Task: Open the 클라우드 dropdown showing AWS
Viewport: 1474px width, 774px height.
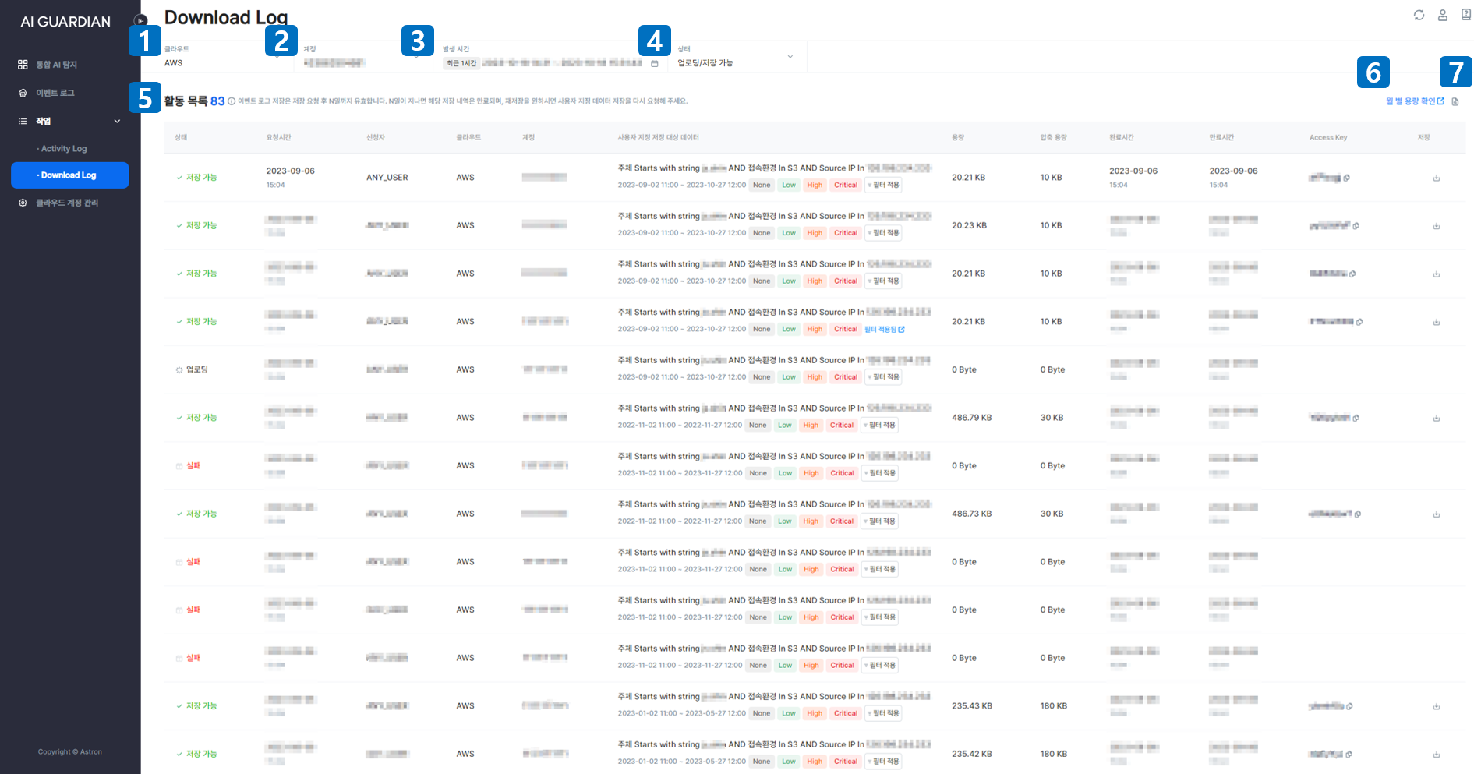Action: (x=223, y=57)
